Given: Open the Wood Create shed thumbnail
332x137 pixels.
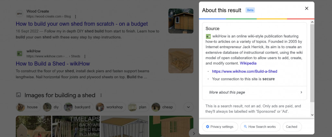Looking at the screenshot, I should tap(181, 21).
